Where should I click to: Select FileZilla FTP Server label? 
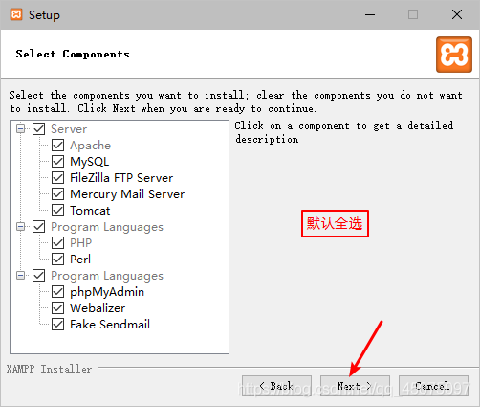(x=121, y=178)
